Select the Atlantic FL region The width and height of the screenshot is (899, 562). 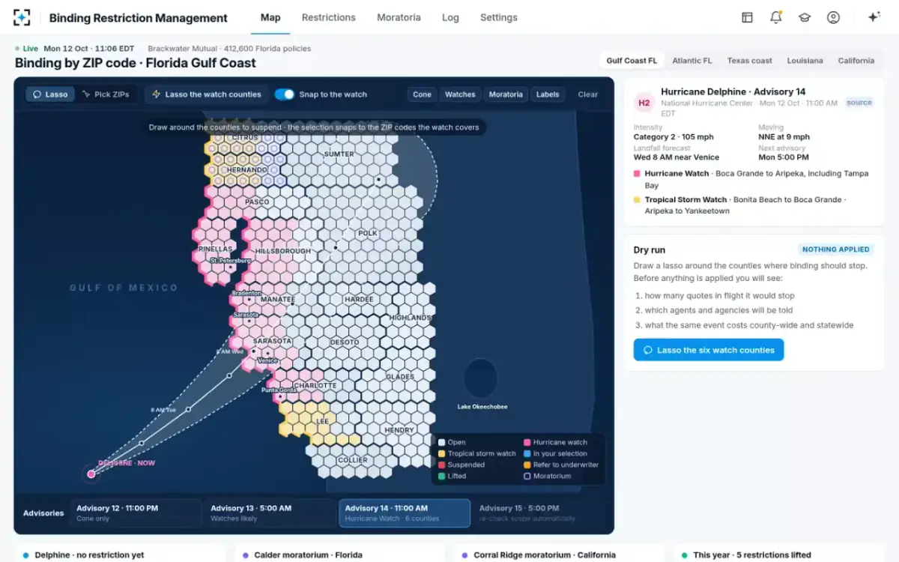pos(692,61)
